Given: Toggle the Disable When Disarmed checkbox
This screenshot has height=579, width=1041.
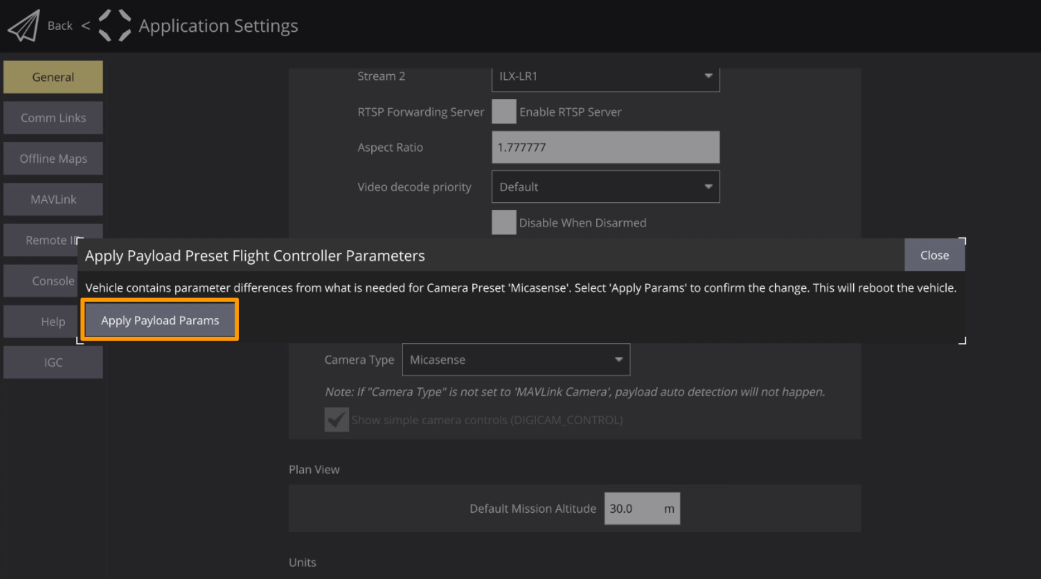Looking at the screenshot, I should 504,223.
